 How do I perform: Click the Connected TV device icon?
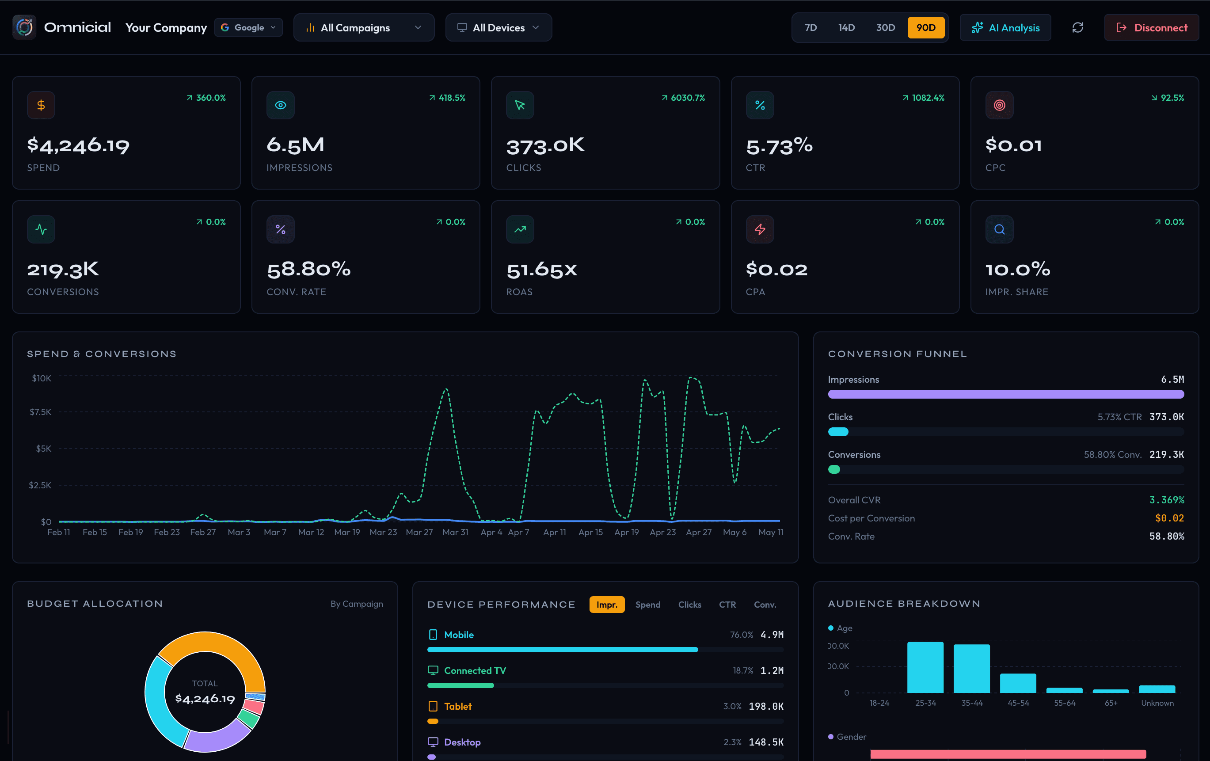pyautogui.click(x=433, y=670)
